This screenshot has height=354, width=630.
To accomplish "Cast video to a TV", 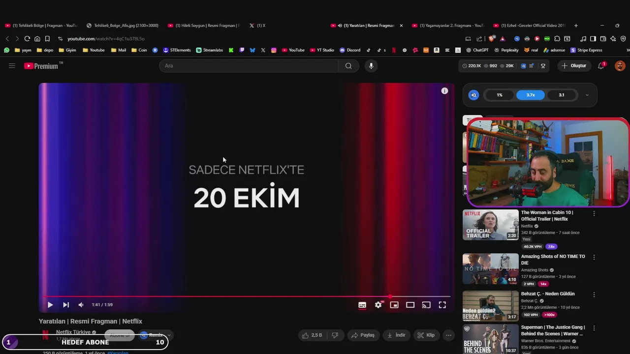I will click(426, 305).
